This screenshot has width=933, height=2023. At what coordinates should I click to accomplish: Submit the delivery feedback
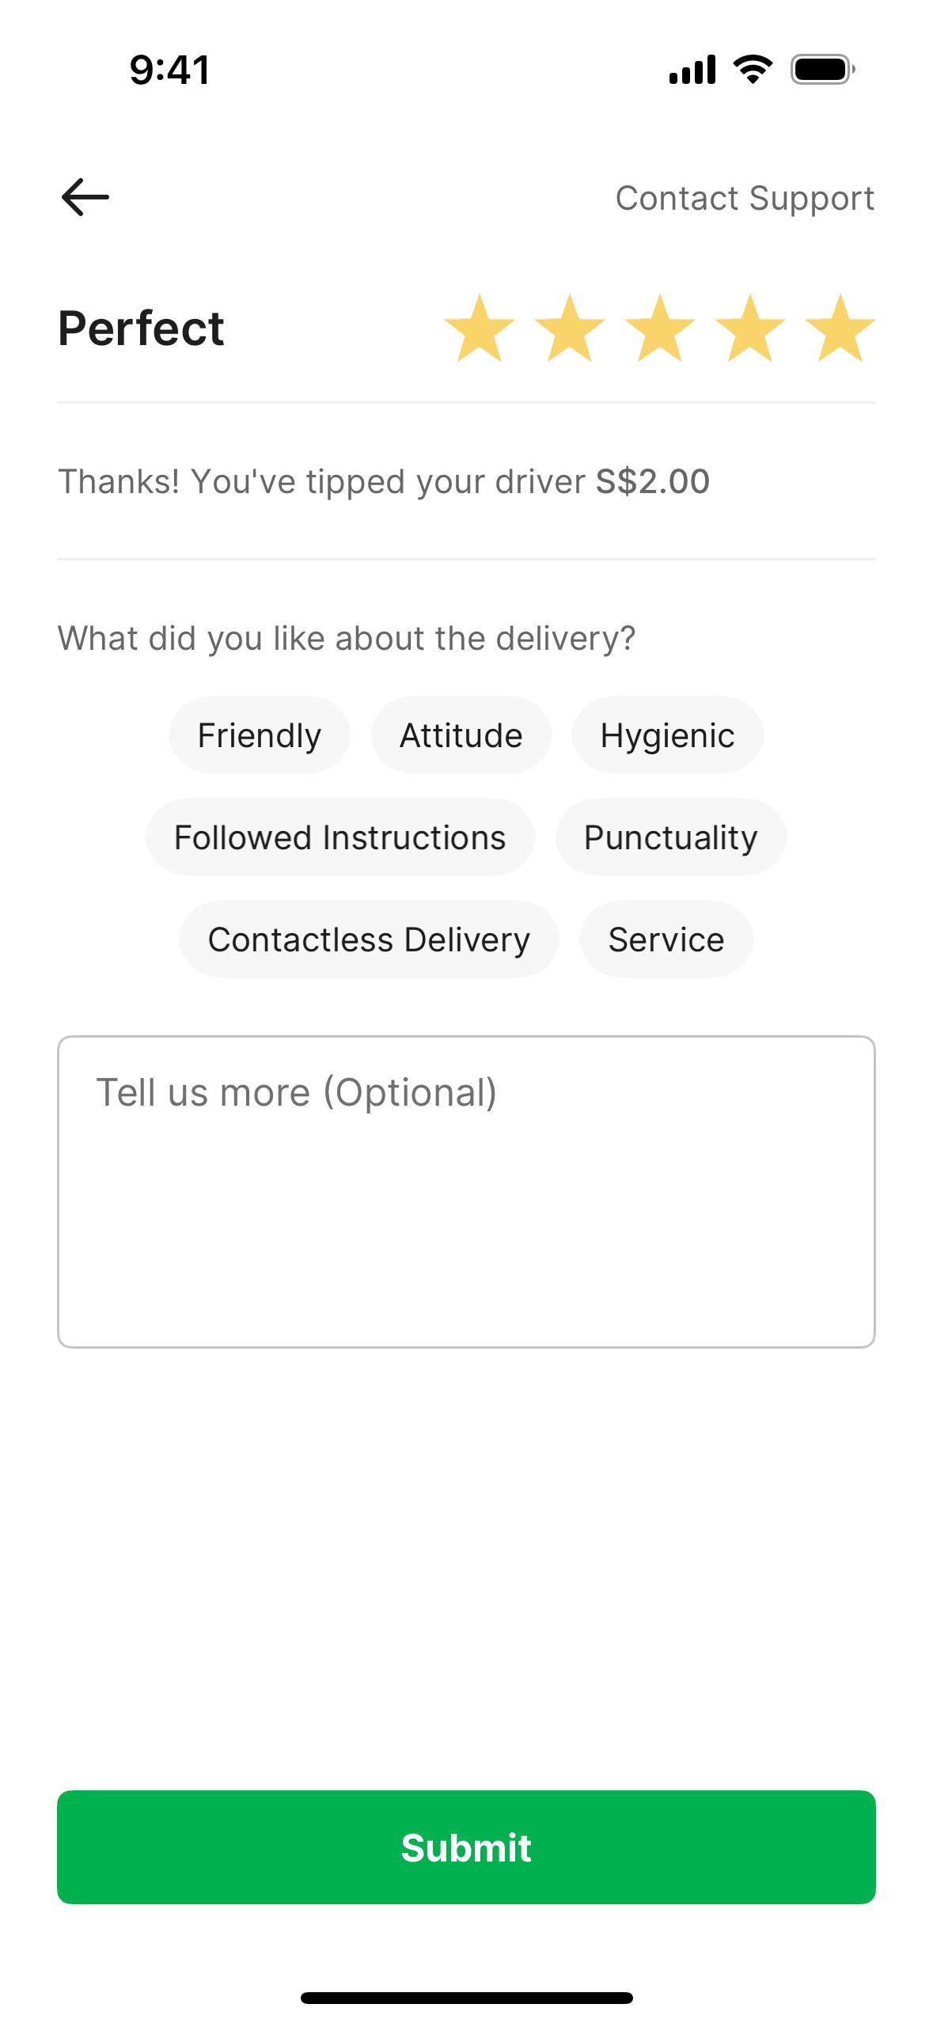pos(466,1847)
